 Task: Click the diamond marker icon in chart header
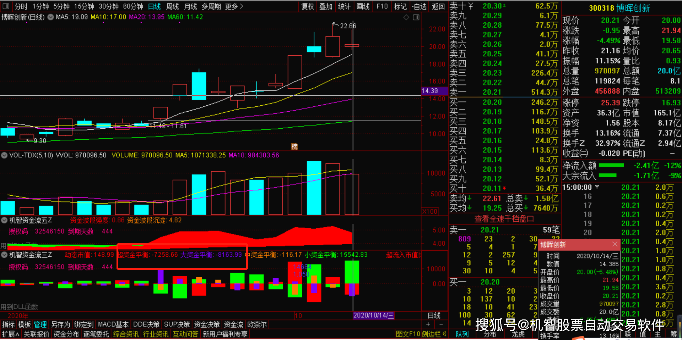click(406, 17)
